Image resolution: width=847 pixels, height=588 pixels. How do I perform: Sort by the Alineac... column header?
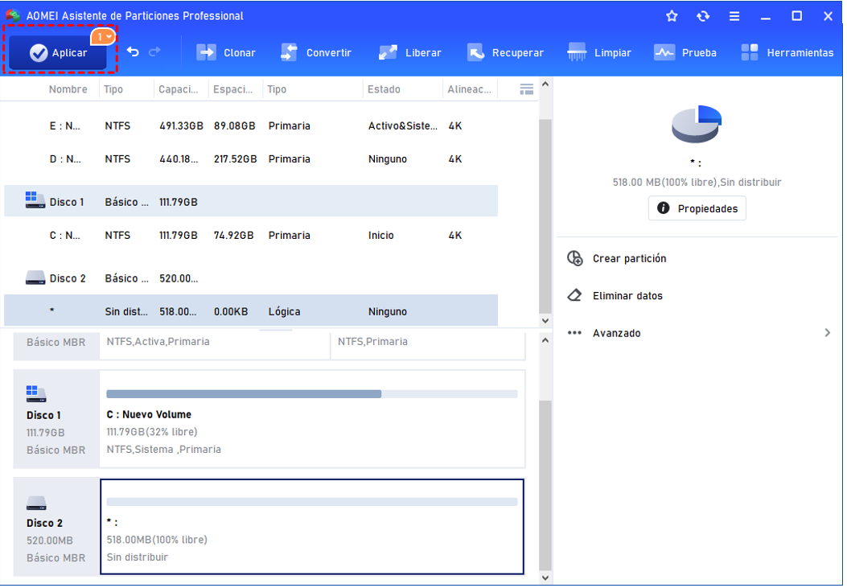469,89
